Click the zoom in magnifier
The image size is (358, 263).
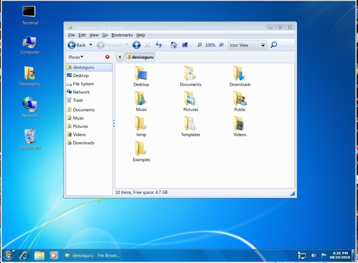point(222,45)
